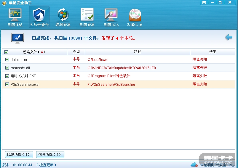The width and height of the screenshot is (238, 168).
Task: Toggle the select-all infected files checkbox
Action: (x=6, y=52)
